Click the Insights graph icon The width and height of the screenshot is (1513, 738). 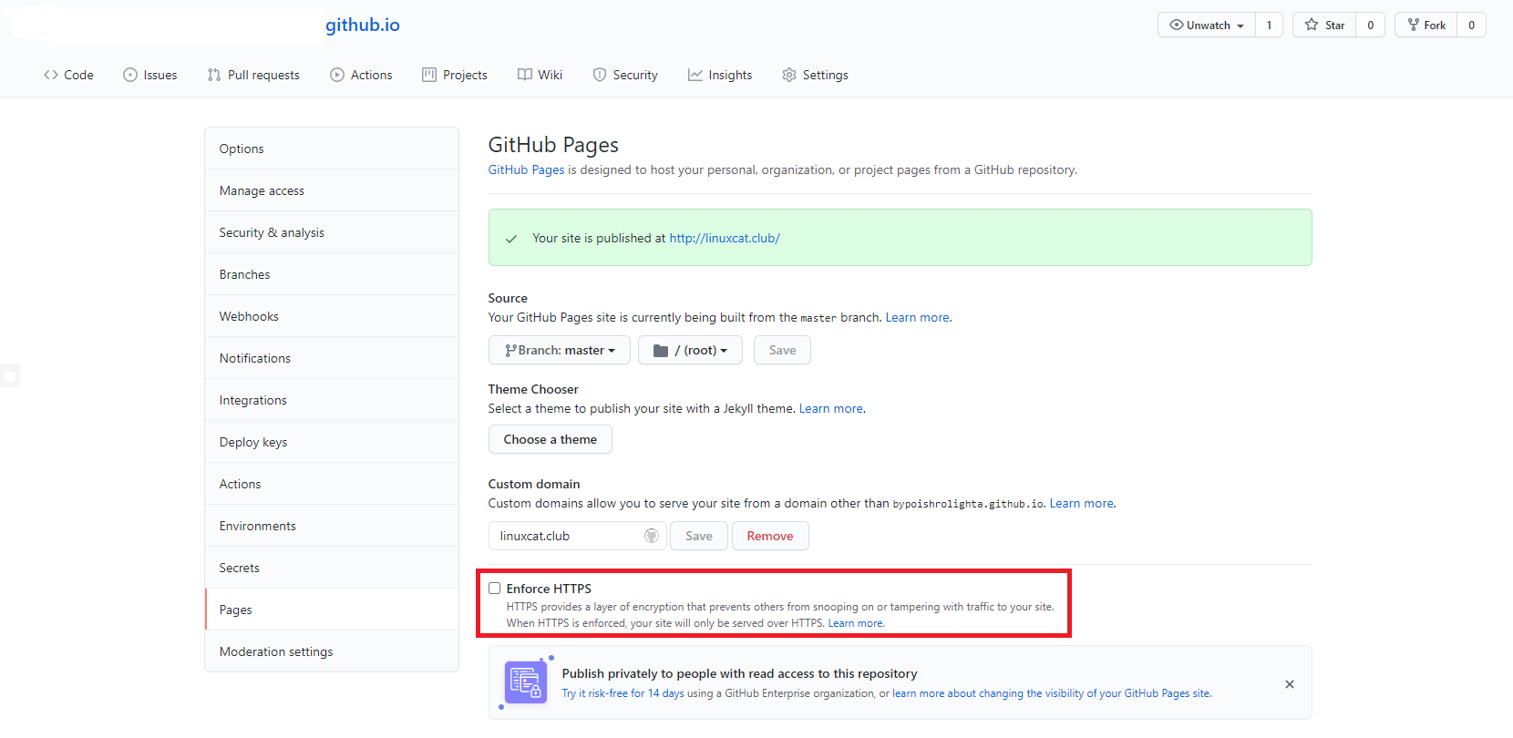(x=695, y=75)
